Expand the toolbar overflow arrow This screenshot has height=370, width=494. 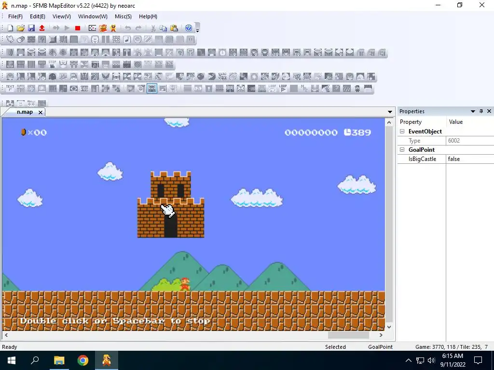pos(197,30)
